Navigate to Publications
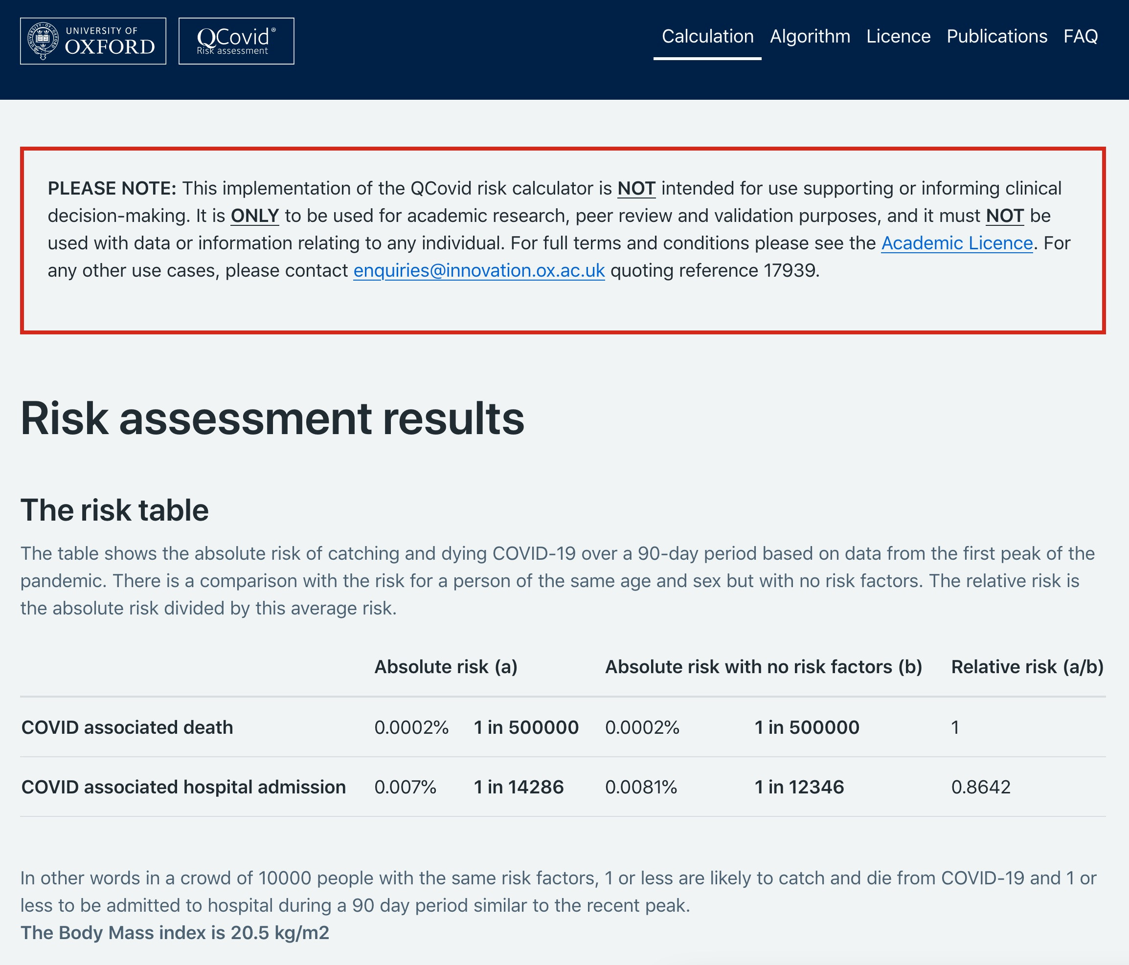Viewport: 1129px width, 965px height. 996,37
